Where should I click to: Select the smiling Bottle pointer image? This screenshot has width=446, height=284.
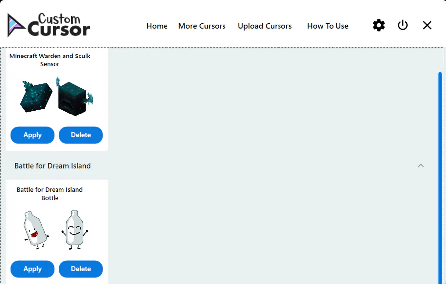point(75,230)
